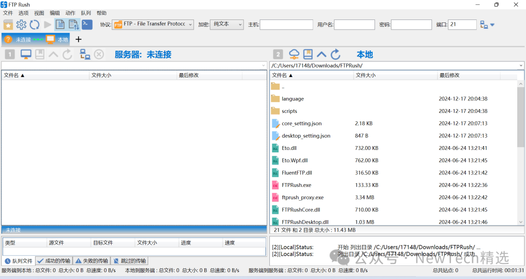The height and width of the screenshot is (279, 526).
Task: Open the 队列 menu
Action: point(86,13)
